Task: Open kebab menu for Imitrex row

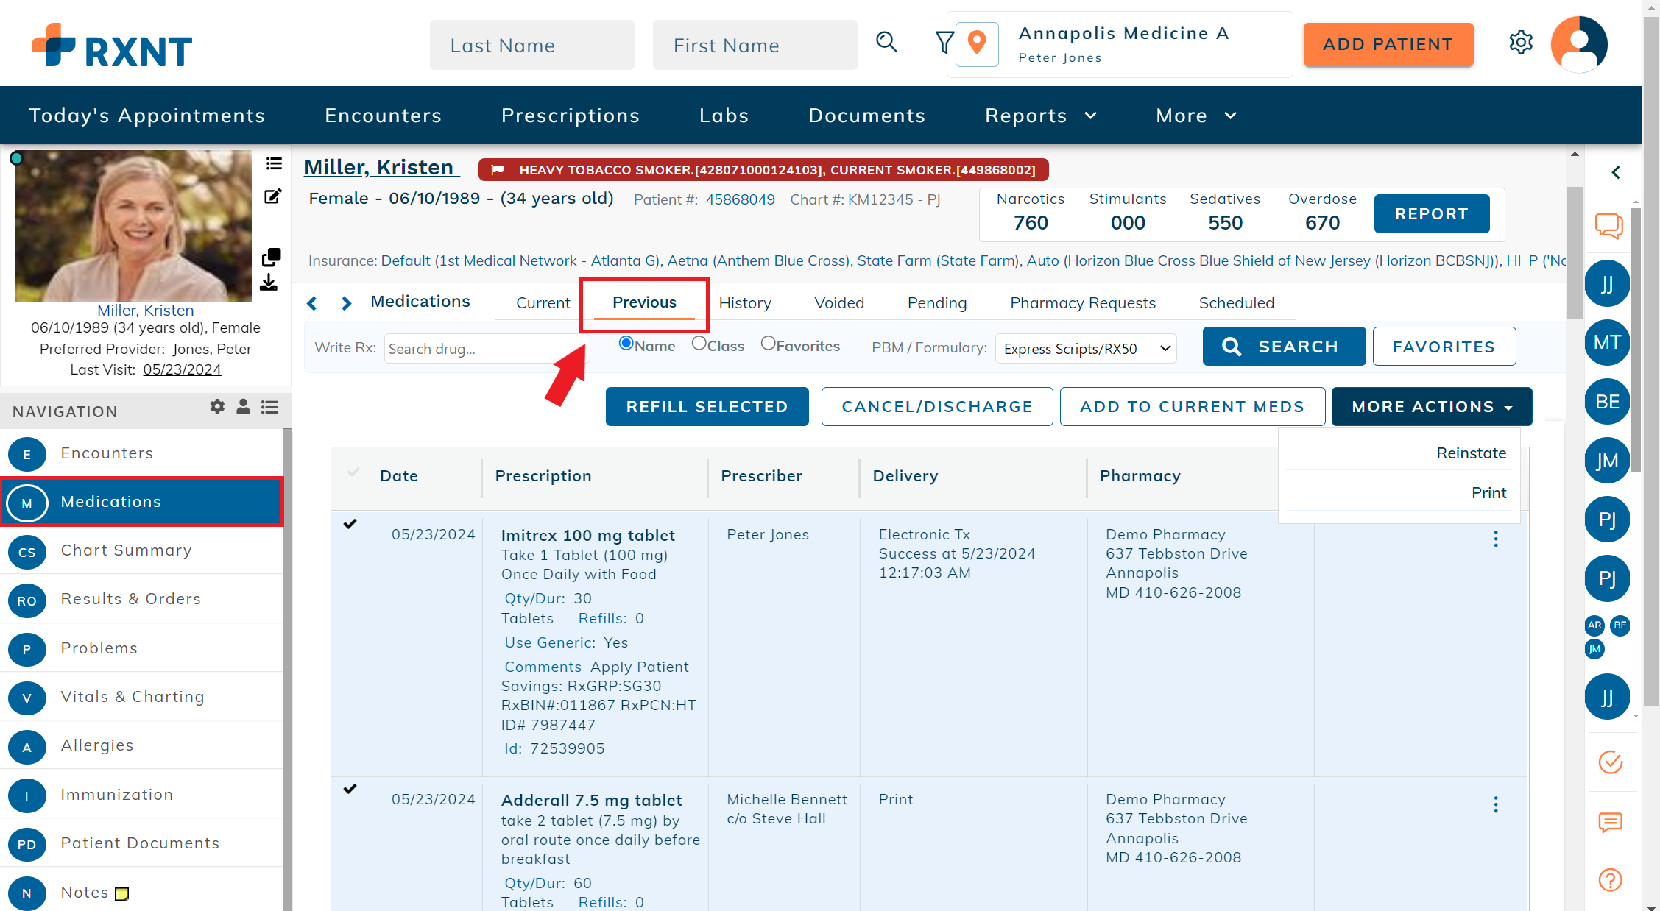Action: pyautogui.click(x=1496, y=539)
